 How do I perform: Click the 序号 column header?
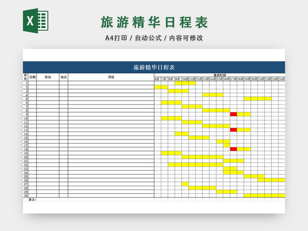point(26,77)
